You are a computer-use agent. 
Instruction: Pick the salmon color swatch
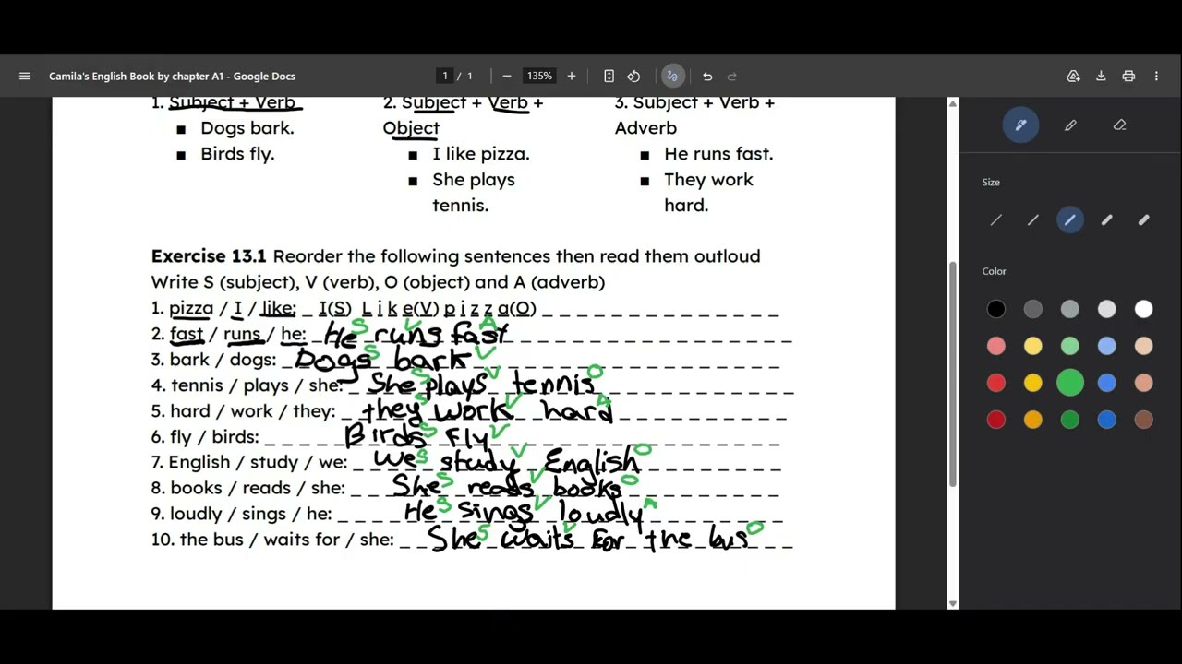(x=1144, y=383)
